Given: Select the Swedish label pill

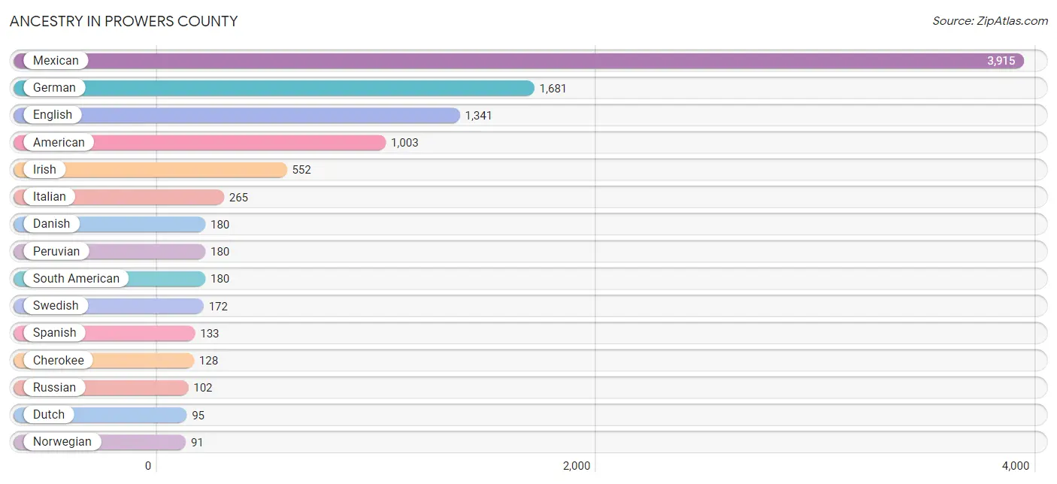Looking at the screenshot, I should 56,306.
